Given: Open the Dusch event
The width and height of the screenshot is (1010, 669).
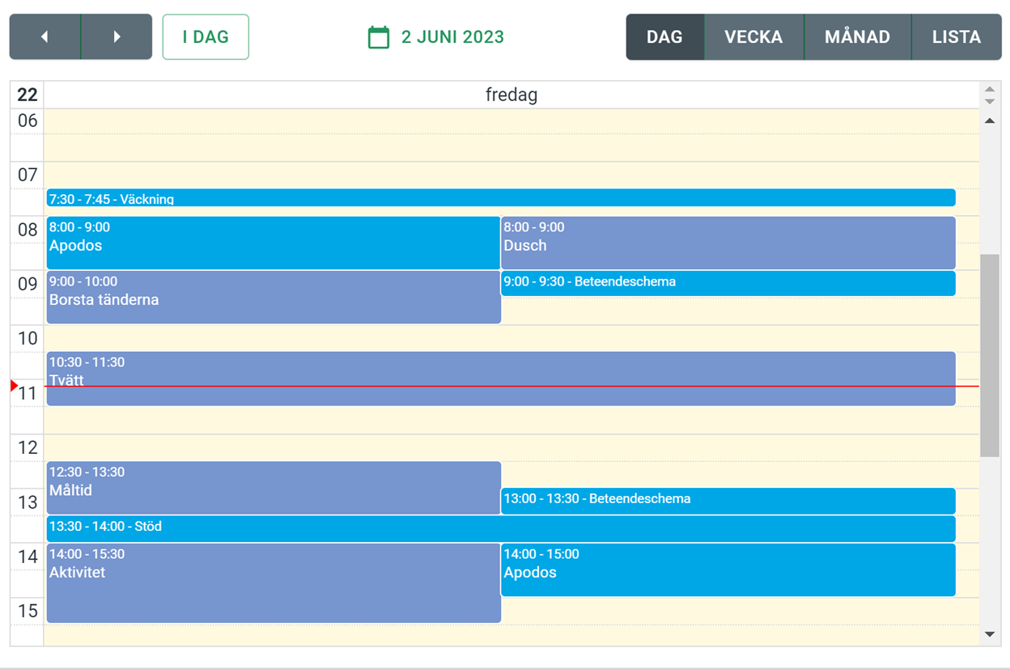Looking at the screenshot, I should 728,243.
